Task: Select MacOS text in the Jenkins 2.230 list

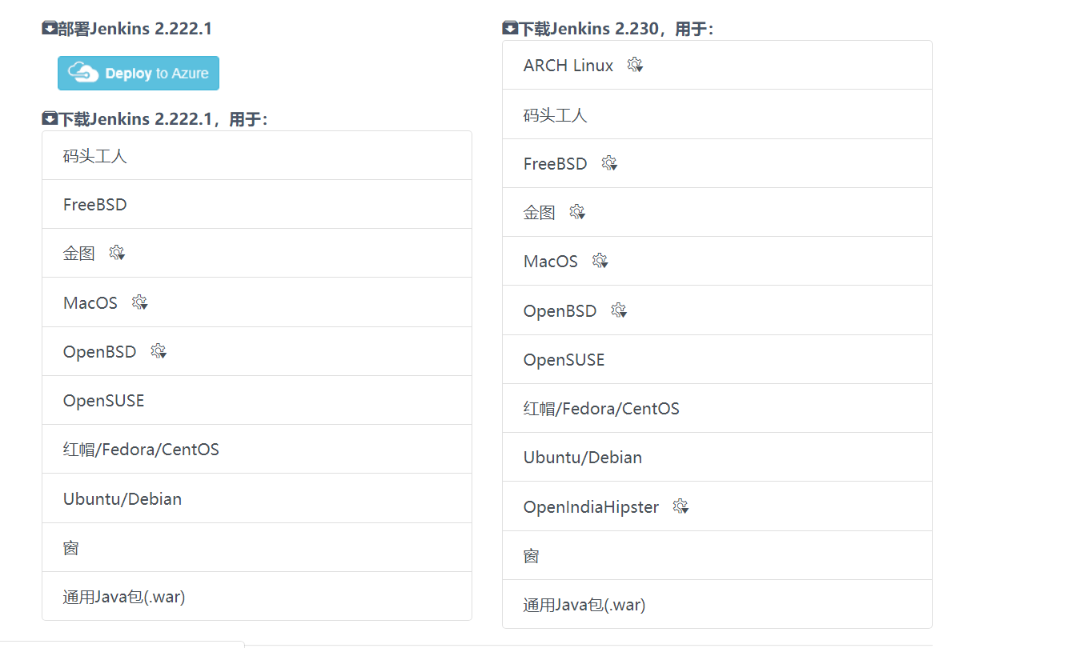Action: [551, 262]
